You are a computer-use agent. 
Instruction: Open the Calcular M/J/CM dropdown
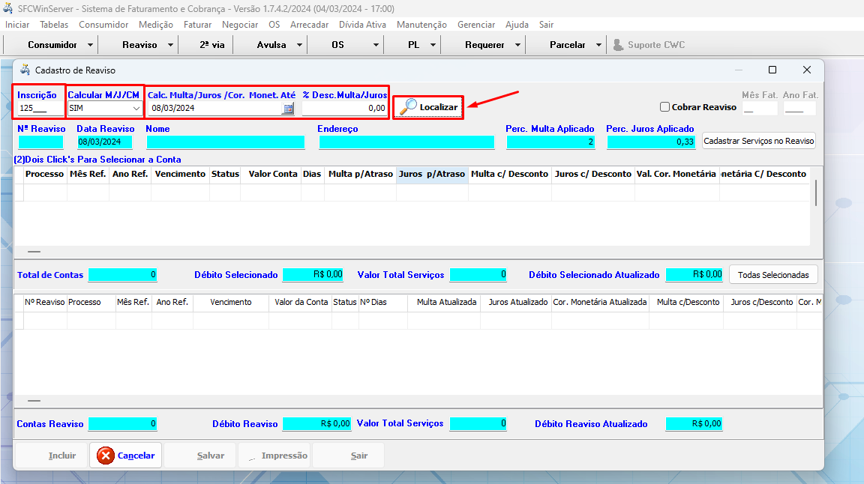click(136, 109)
